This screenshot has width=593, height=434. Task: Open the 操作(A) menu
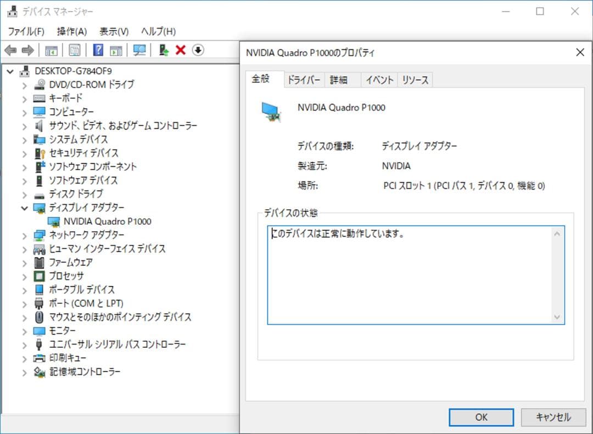(71, 31)
